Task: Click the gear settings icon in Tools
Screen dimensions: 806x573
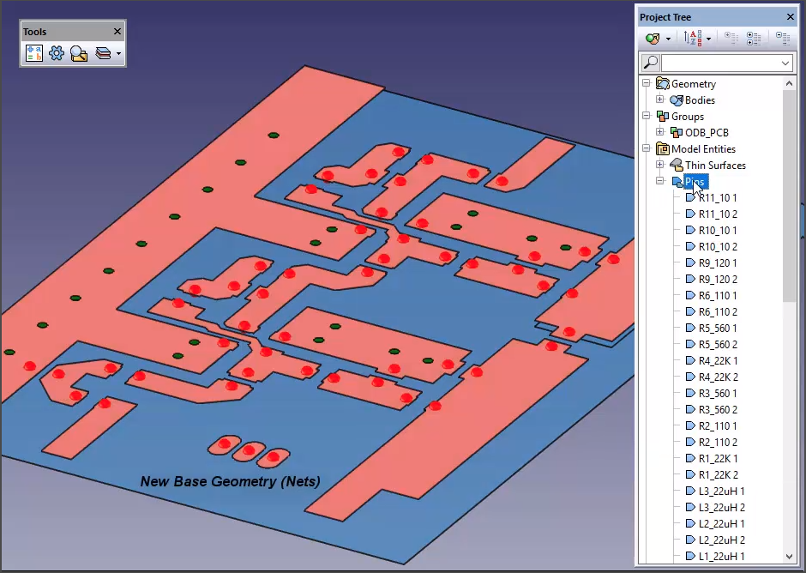Action: [x=57, y=53]
